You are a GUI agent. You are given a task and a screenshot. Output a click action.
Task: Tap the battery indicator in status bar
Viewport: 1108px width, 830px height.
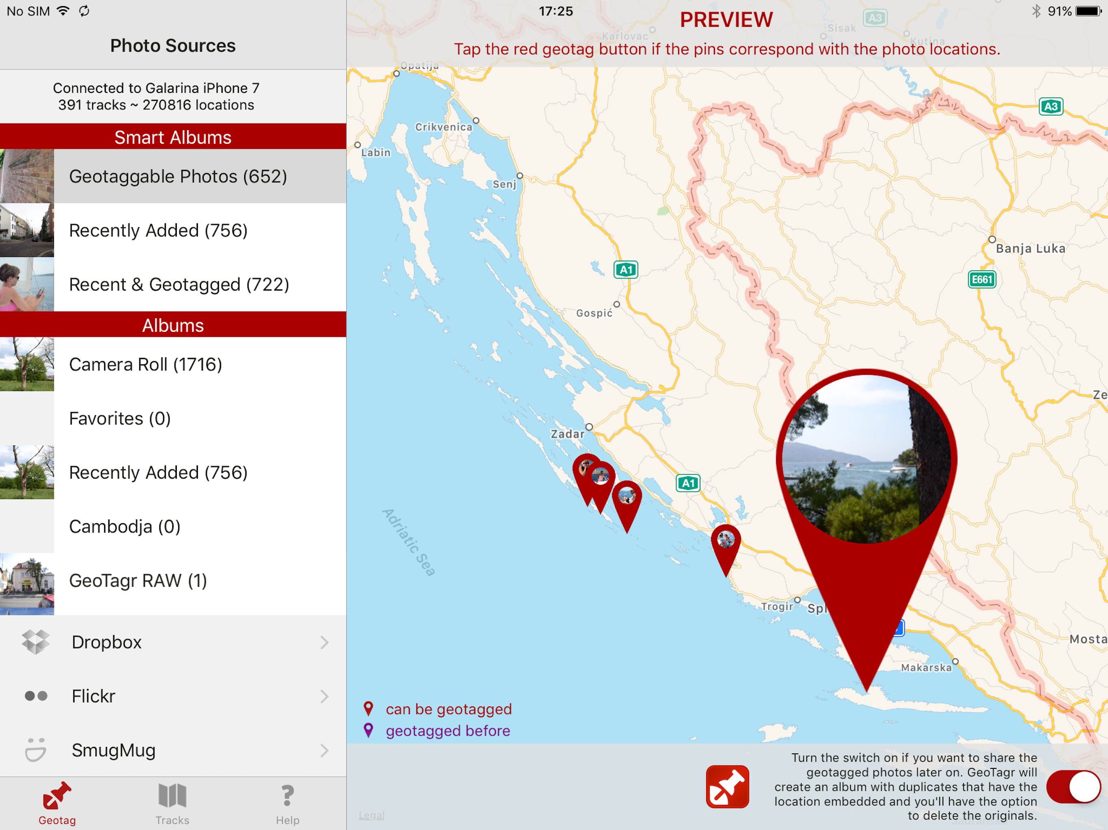click(x=1088, y=11)
